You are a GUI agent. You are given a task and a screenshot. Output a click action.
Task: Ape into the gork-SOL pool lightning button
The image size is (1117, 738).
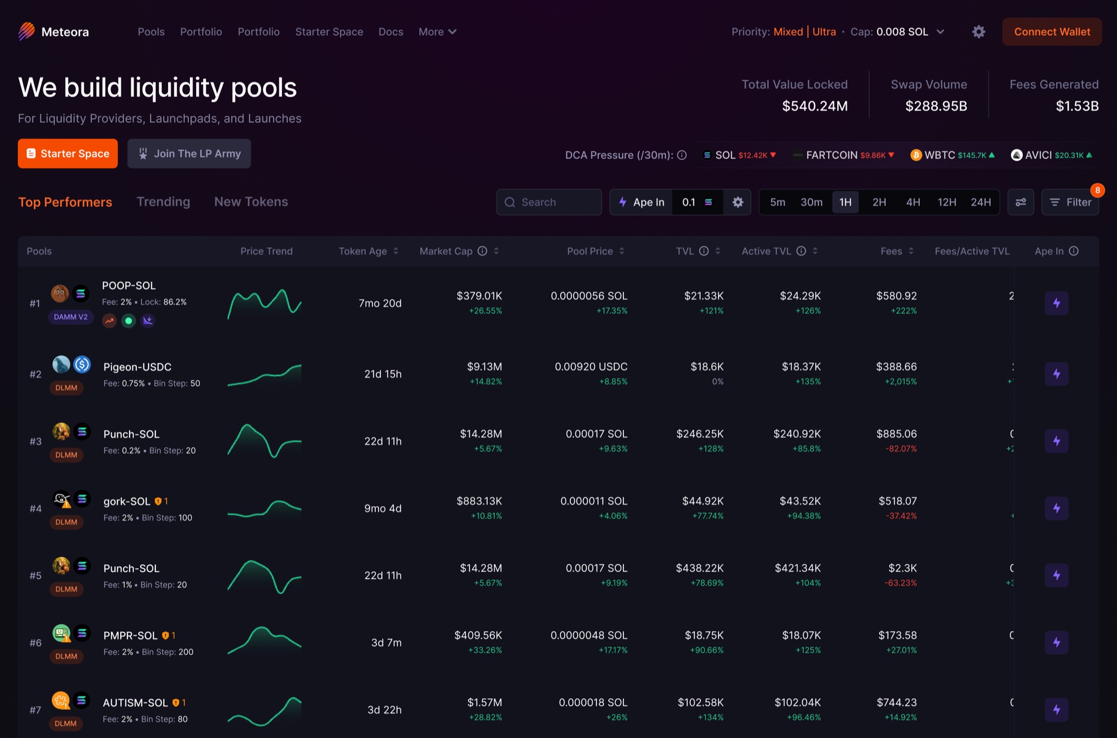pyautogui.click(x=1057, y=508)
